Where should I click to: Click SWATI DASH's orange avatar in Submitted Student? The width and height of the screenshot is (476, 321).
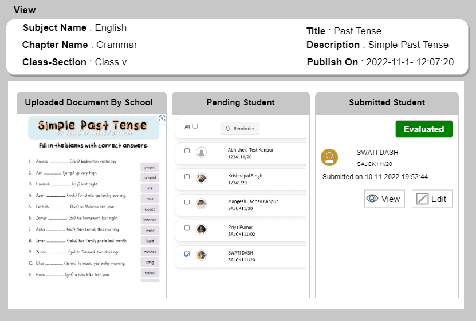[329, 157]
